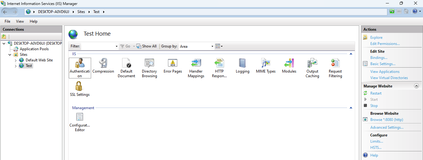Click the connections panel up-level icon
The width and height of the screenshot is (423, 160).
coord(4,37)
